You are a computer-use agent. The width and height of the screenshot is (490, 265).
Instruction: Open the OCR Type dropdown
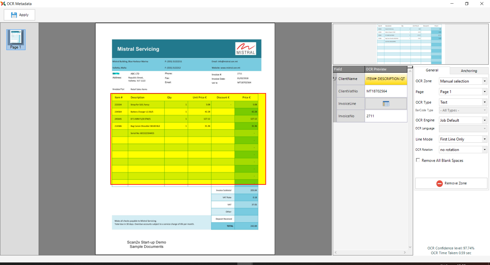484,102
